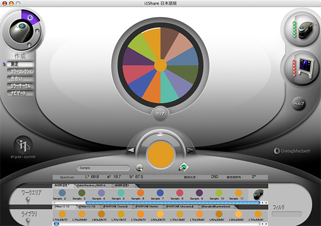Go to next color with the right arrow

coord(190,150)
